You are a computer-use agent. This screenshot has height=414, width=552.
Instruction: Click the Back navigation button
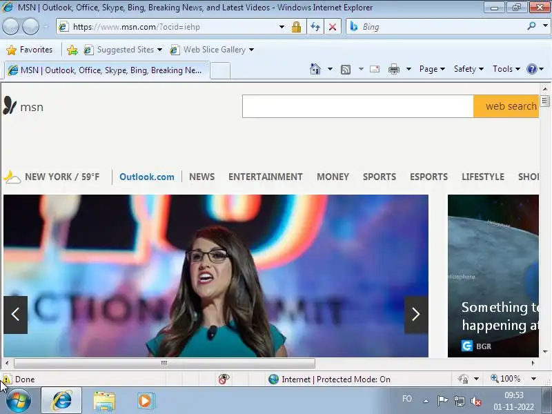coord(10,26)
